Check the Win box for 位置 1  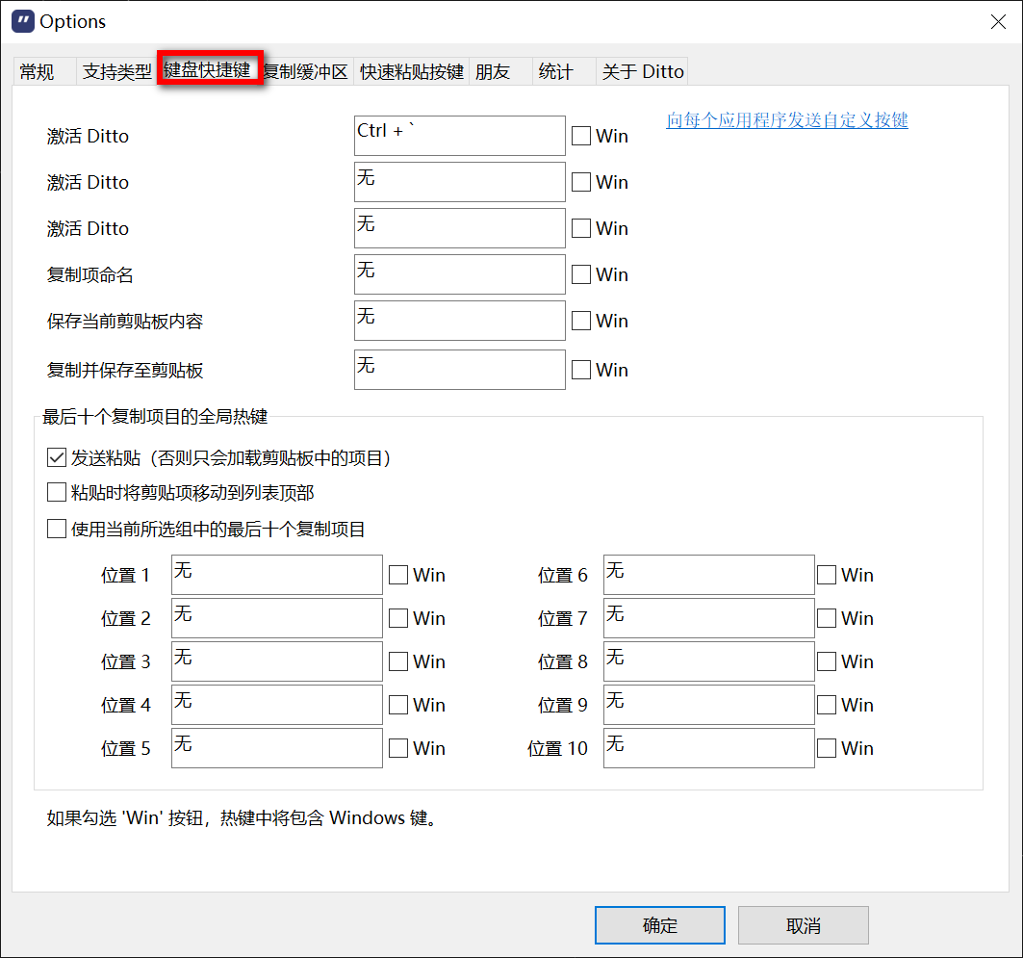click(398, 575)
